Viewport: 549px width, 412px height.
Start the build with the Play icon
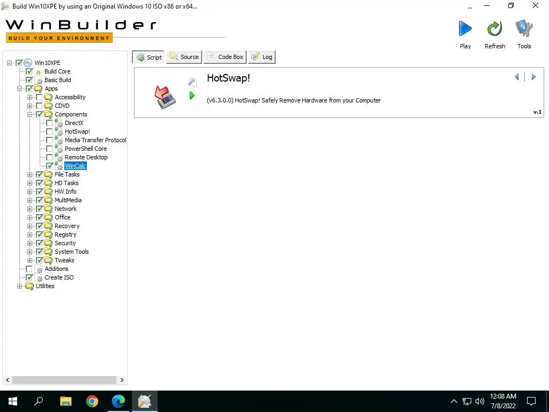(x=465, y=29)
